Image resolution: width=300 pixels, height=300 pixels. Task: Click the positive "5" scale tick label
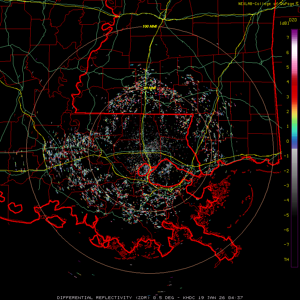coord(288,67)
